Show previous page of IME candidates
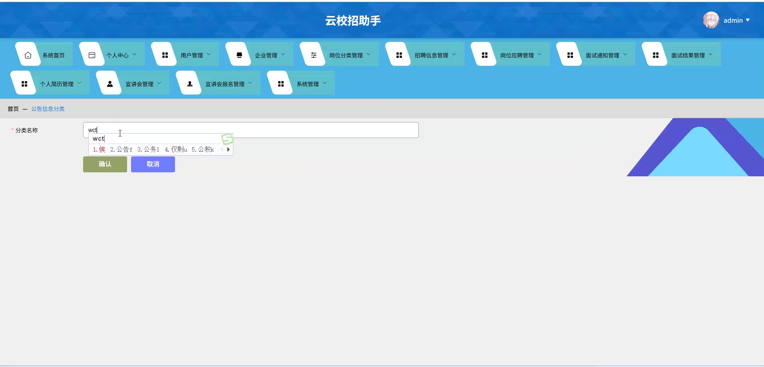Viewport: 764px width, 367px height. click(x=222, y=150)
